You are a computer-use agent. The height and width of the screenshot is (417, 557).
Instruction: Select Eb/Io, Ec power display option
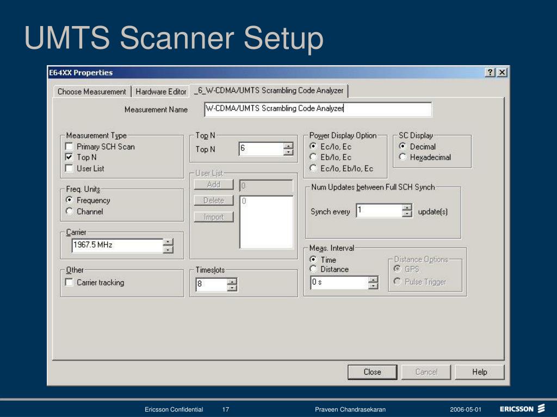tap(313, 157)
